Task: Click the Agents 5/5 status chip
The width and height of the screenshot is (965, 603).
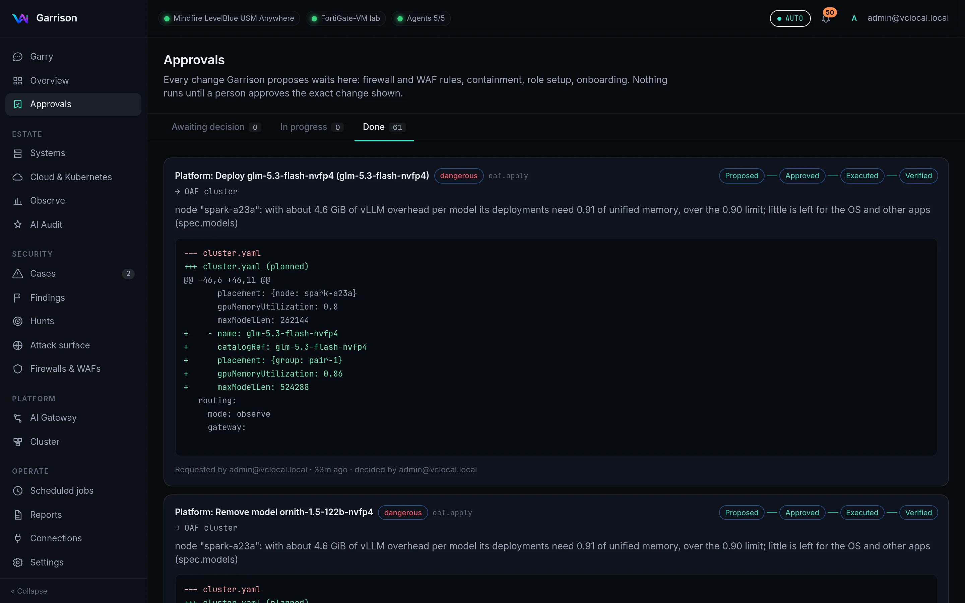Action: 421,18
